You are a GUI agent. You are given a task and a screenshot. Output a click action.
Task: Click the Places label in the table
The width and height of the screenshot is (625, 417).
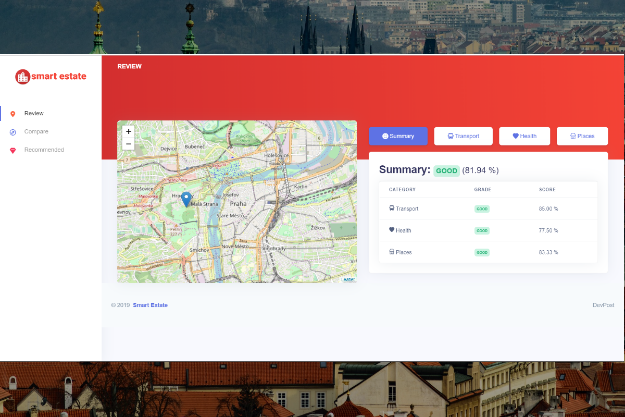(x=404, y=252)
